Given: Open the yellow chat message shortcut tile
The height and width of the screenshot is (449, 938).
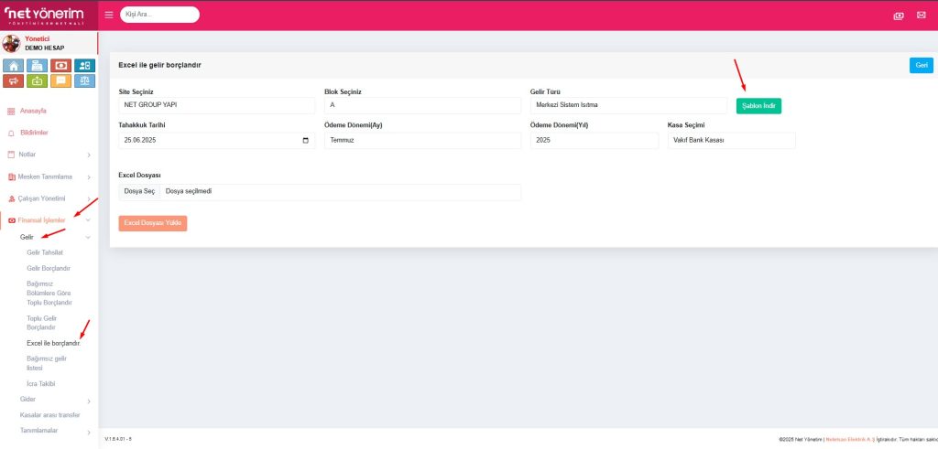Looking at the screenshot, I should tap(61, 80).
